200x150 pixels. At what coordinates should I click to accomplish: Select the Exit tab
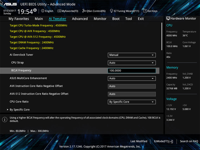coord(141,19)
